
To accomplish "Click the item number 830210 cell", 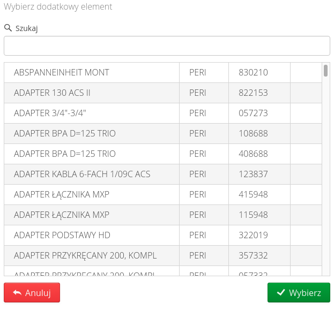I will click(x=253, y=72).
